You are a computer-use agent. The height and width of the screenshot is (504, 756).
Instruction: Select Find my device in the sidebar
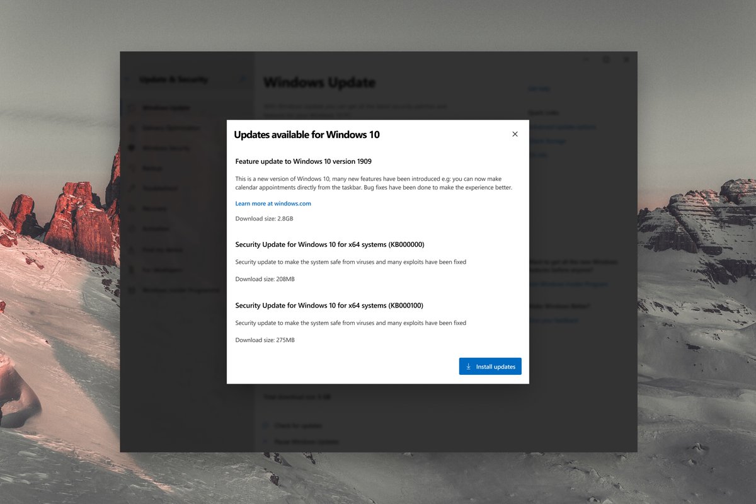163,249
